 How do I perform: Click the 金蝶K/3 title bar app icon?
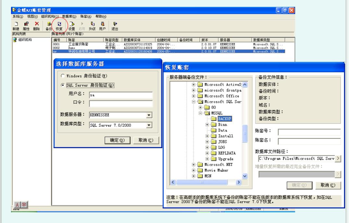click(14, 10)
